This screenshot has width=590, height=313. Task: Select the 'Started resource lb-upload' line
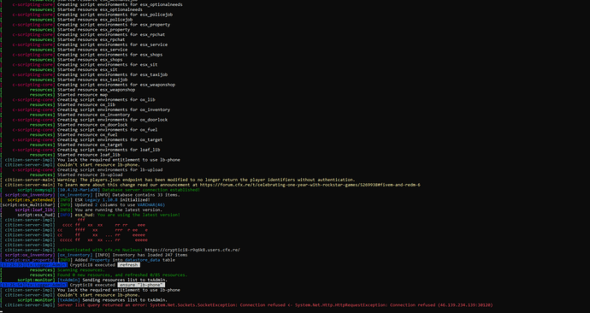coord(90,175)
